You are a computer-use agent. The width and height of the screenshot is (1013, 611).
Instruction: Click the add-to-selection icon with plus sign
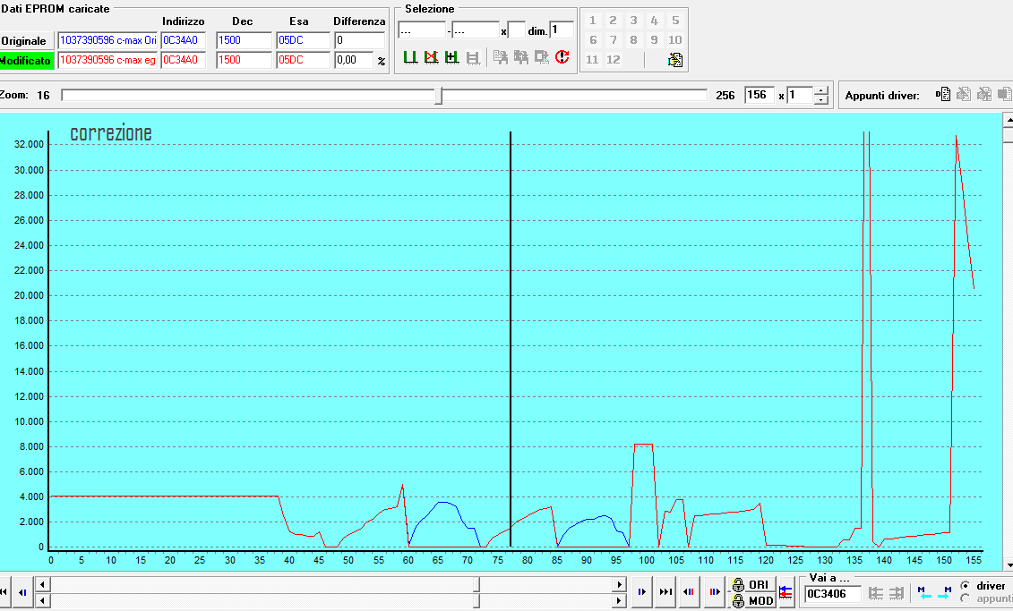click(451, 57)
